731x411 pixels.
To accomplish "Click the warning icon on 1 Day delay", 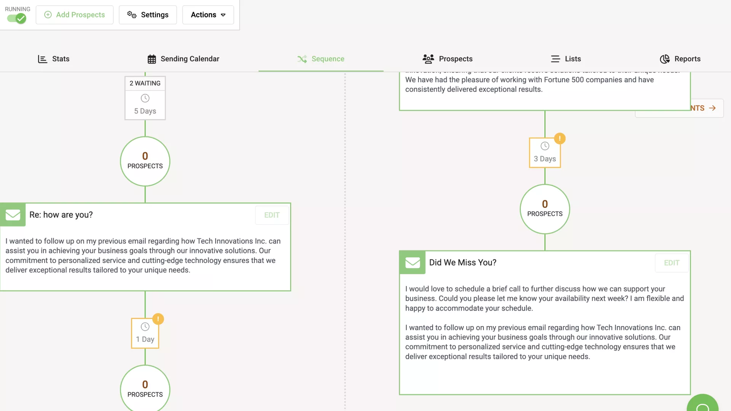I will click(158, 319).
